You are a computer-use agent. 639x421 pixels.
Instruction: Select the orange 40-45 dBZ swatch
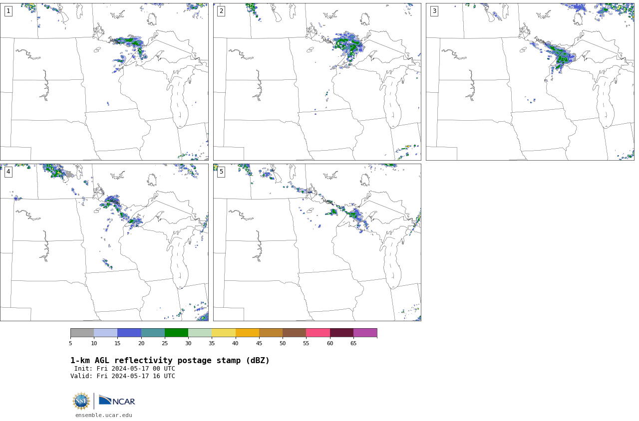coord(247,333)
